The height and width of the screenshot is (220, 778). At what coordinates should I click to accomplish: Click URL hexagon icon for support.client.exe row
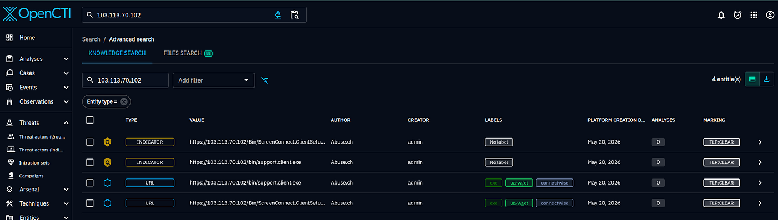[108, 183]
